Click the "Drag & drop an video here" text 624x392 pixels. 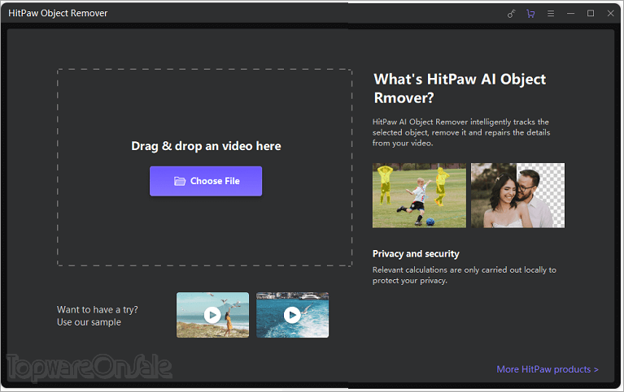(206, 146)
